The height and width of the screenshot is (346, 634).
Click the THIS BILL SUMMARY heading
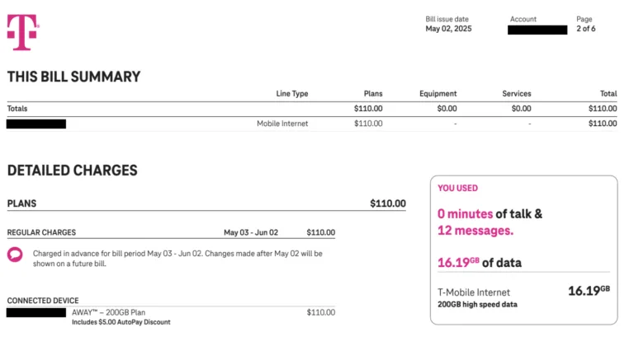(x=73, y=77)
